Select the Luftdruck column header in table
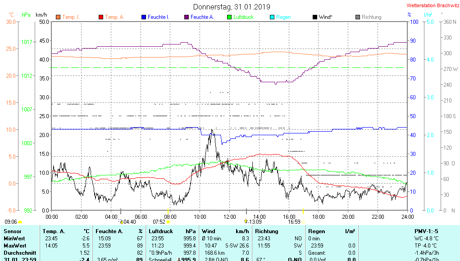This screenshot has height=261, width=460. tap(161, 231)
